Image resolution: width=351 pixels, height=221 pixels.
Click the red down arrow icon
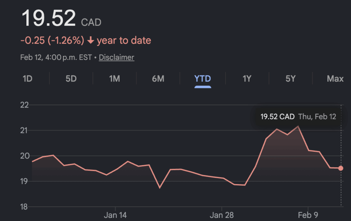90,41
